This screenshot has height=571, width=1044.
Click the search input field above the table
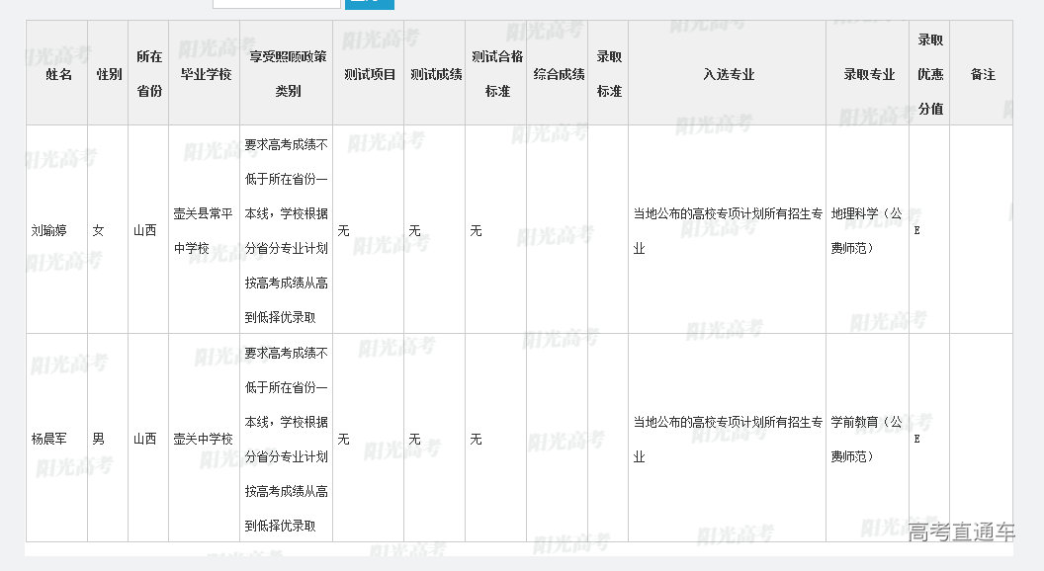(276, 3)
